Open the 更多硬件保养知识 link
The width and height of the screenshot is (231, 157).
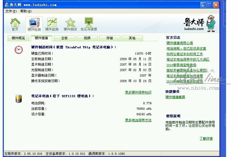click(138, 92)
